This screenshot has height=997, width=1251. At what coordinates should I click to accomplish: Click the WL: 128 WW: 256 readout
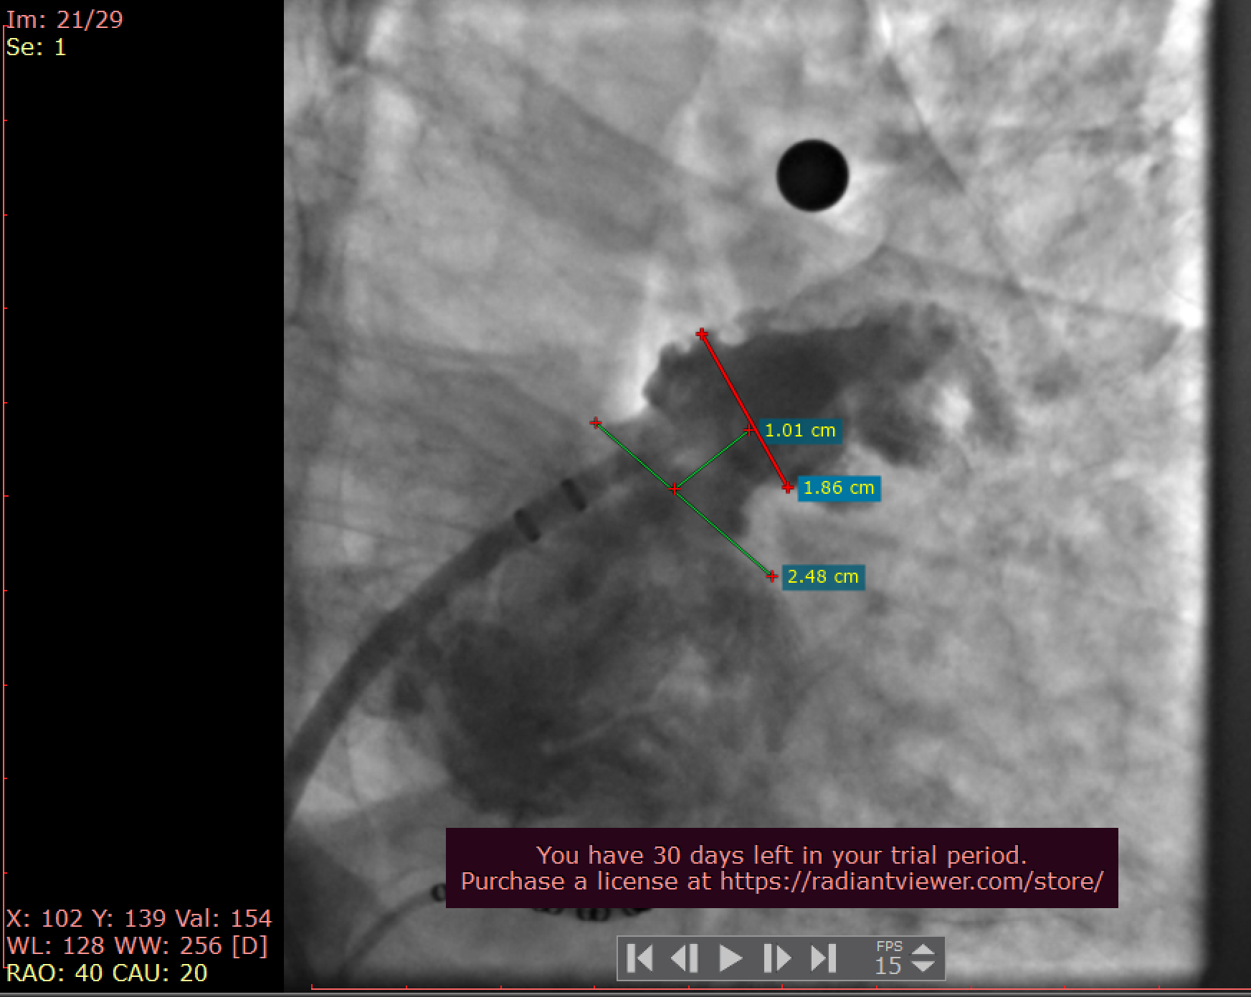pyautogui.click(x=137, y=945)
